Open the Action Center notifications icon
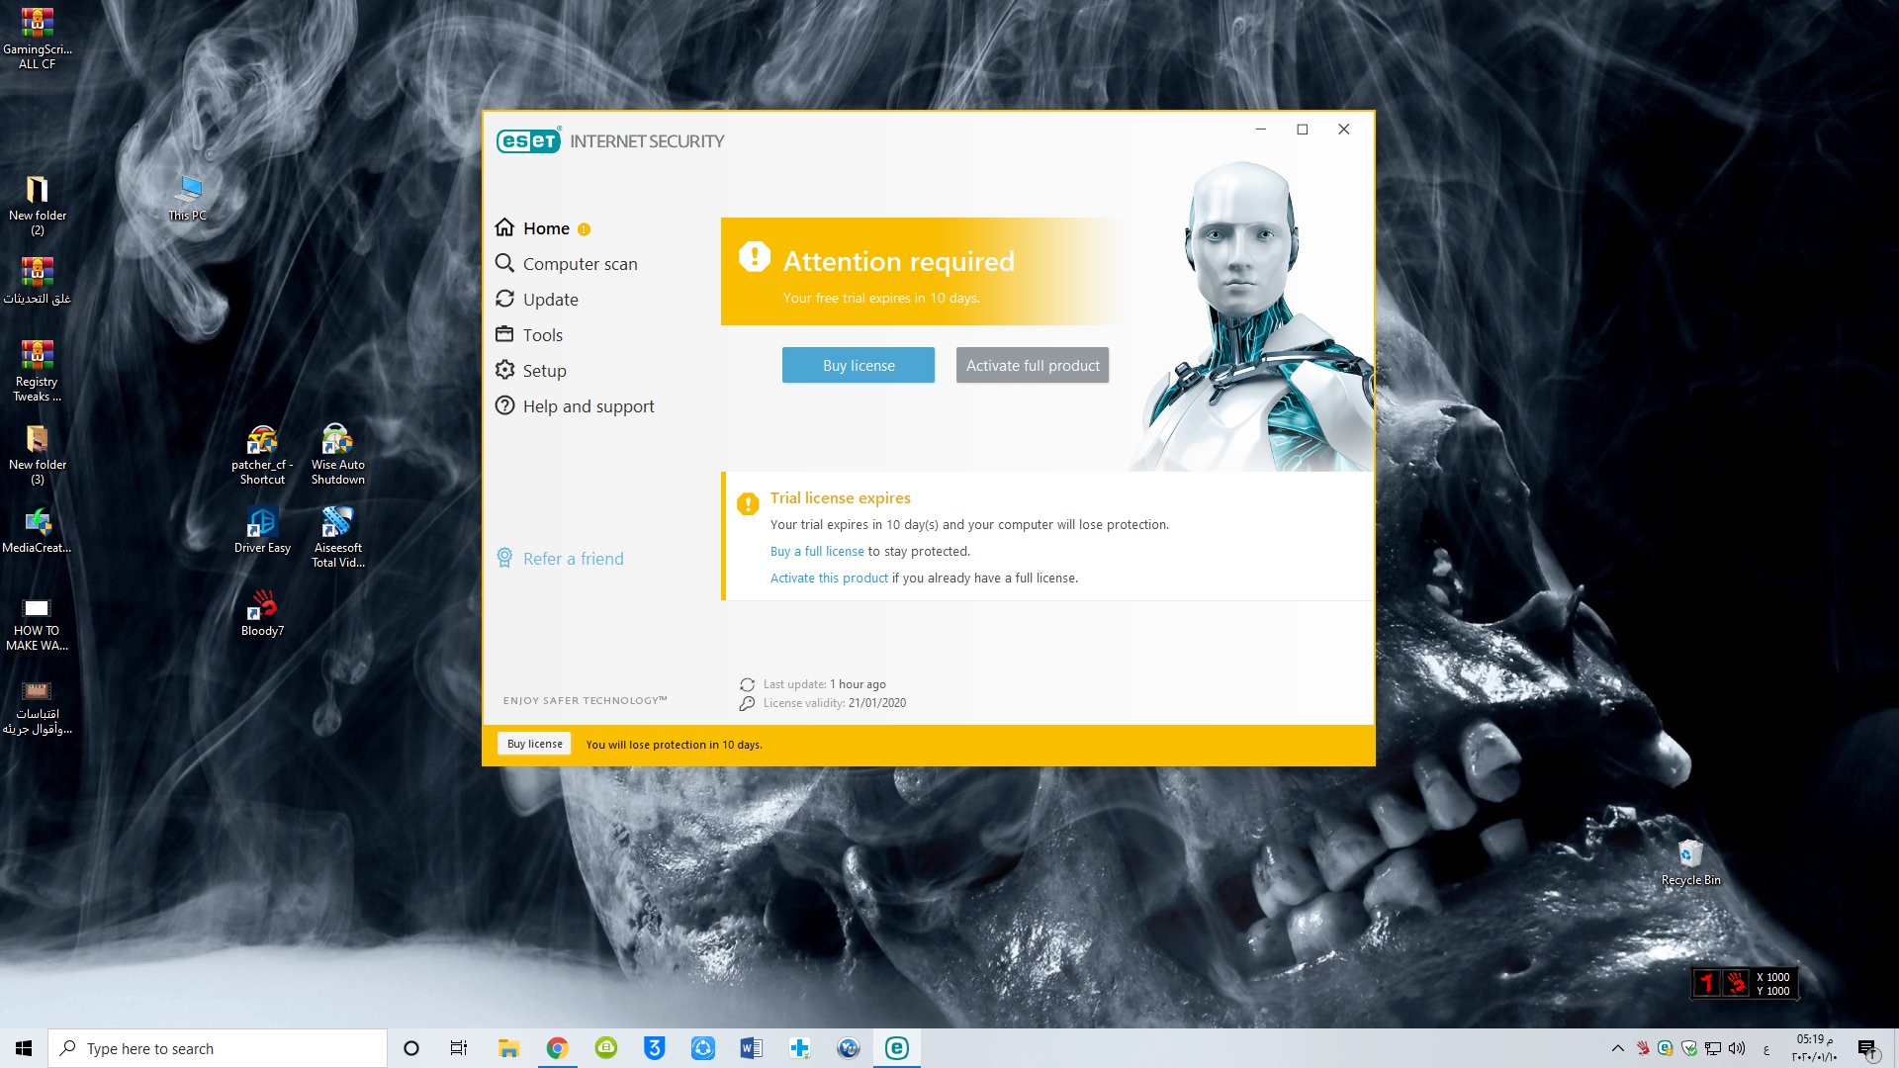 (1866, 1048)
